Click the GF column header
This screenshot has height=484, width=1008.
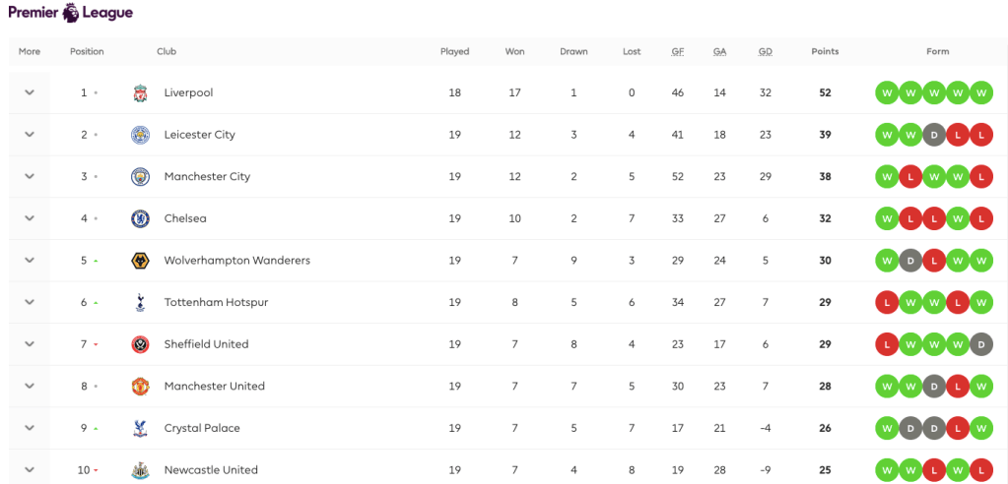click(x=678, y=51)
